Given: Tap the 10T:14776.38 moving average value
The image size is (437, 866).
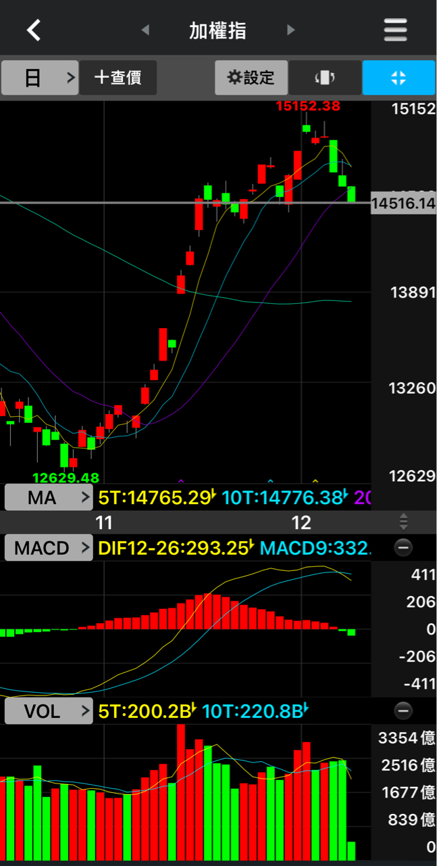Looking at the screenshot, I should [x=284, y=499].
